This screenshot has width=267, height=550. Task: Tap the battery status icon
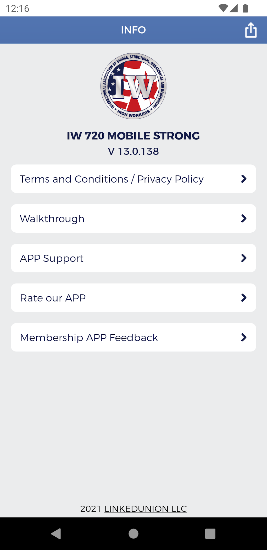pyautogui.click(x=245, y=8)
